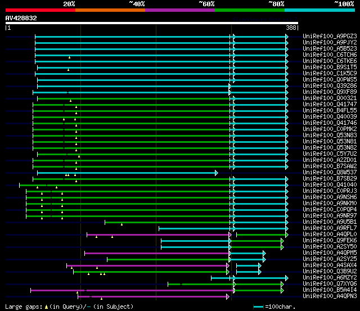Open alignment for UniRef100_A9U5B1
Viewport: 360px width, 311px height.
point(330,222)
